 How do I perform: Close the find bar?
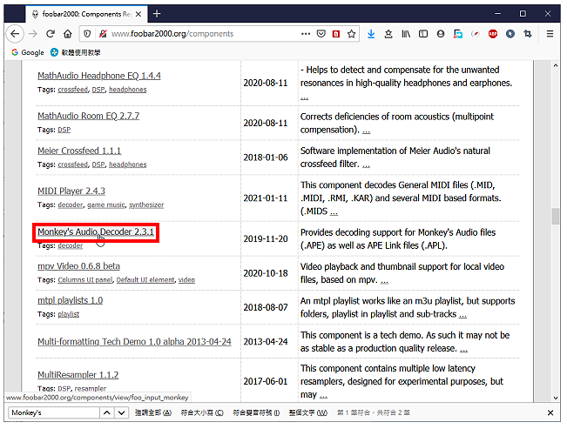coord(550,412)
